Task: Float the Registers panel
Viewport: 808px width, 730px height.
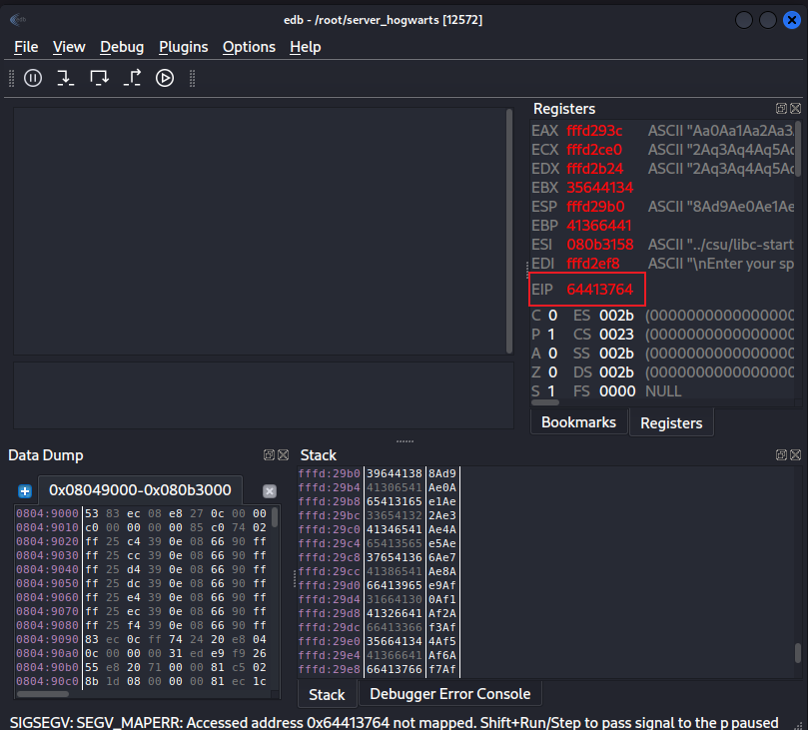Action: [781, 109]
